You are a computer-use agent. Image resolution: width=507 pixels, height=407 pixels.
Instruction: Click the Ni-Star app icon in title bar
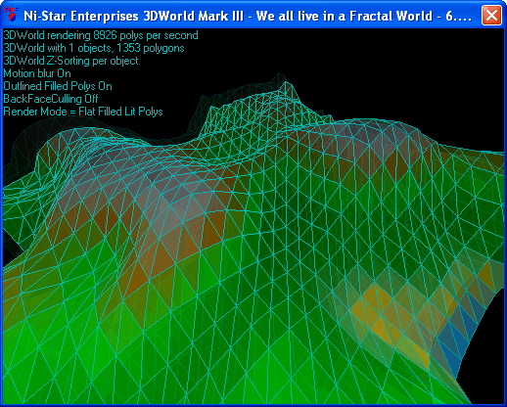point(11,15)
